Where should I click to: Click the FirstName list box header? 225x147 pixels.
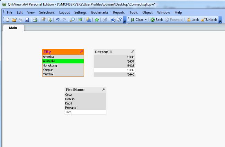pos(85,90)
